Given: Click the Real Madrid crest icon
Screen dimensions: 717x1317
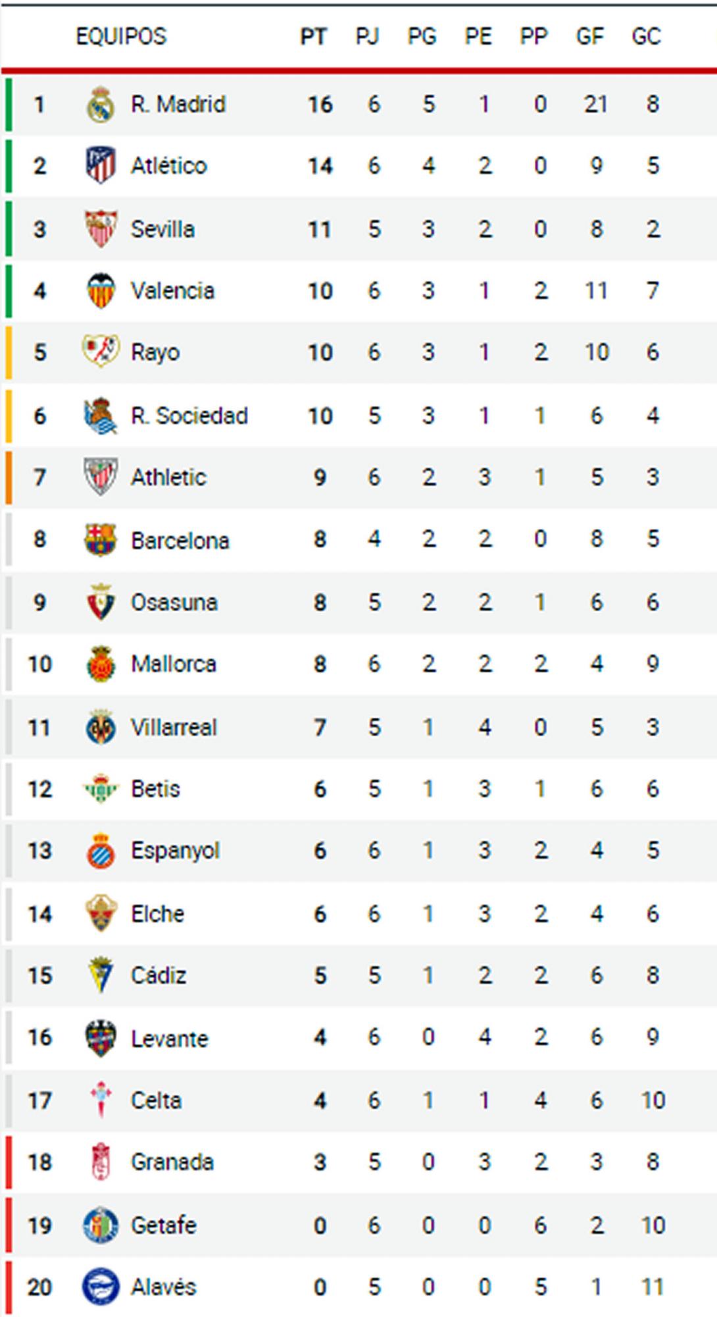Looking at the screenshot, I should coord(101,105).
